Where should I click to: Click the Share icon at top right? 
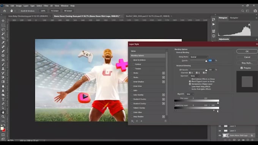(255, 11)
